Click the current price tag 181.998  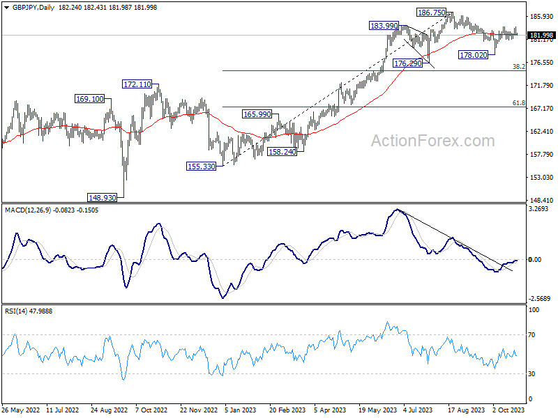[x=541, y=36]
